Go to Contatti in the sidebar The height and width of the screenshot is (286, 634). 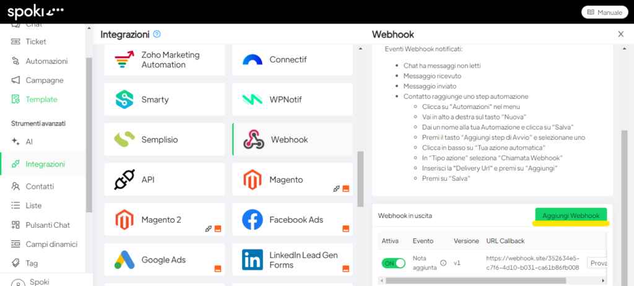[40, 186]
